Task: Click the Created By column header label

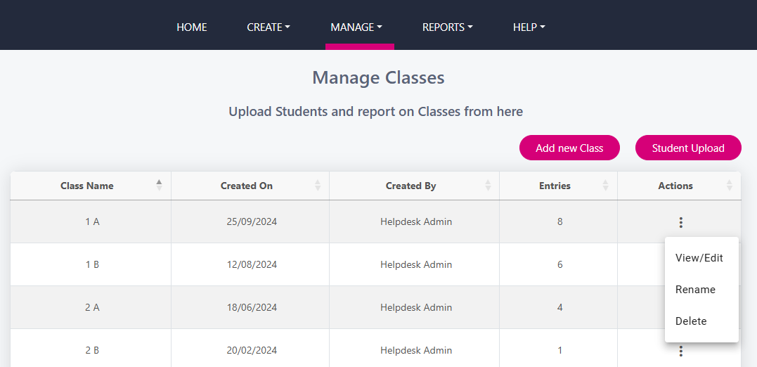Action: (411, 186)
